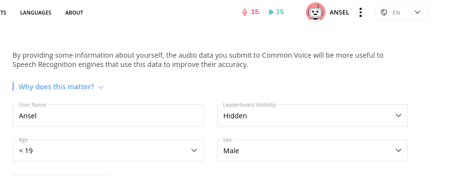Open the EN language selector dropdown
This screenshot has height=176, width=458.
[x=401, y=12]
